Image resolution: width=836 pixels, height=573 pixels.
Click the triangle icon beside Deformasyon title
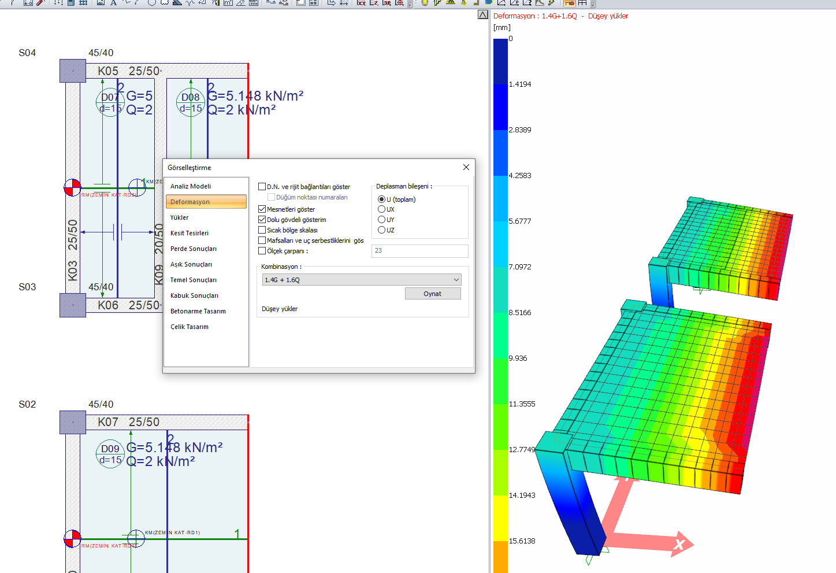pyautogui.click(x=483, y=14)
